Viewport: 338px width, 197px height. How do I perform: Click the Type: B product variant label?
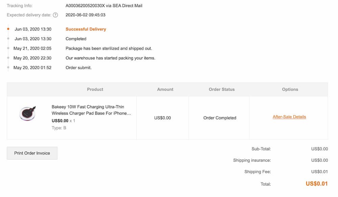tap(59, 128)
